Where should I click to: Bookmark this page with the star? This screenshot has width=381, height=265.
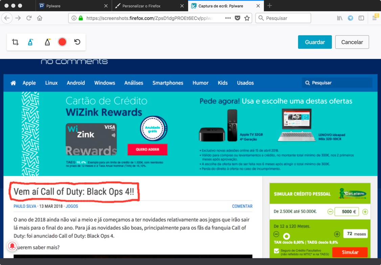point(247,18)
